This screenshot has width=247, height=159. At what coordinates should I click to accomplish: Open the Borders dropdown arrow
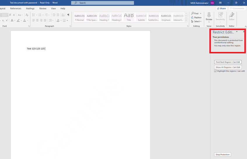click(67, 20)
